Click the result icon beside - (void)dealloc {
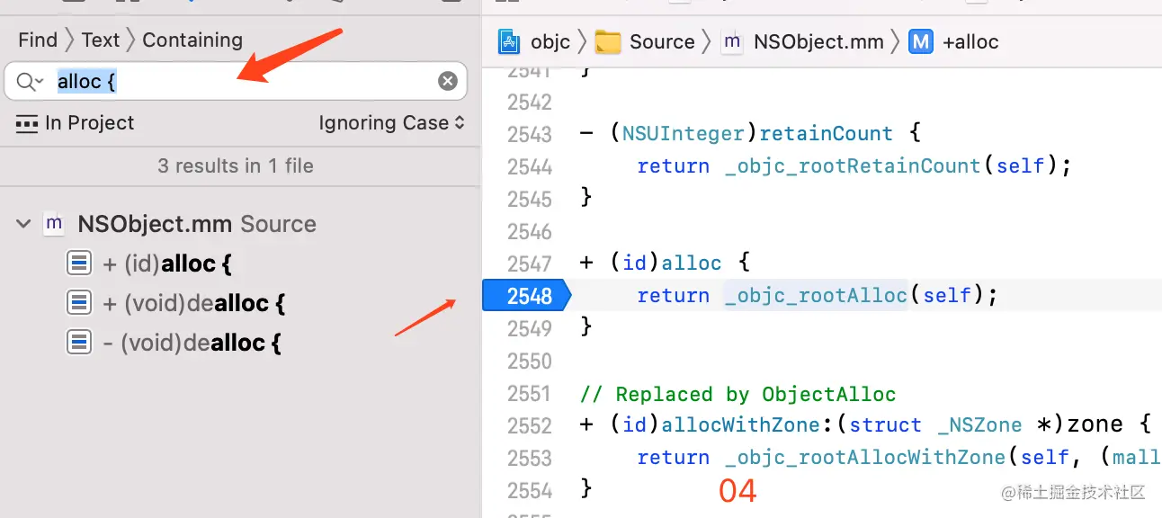 (x=79, y=343)
